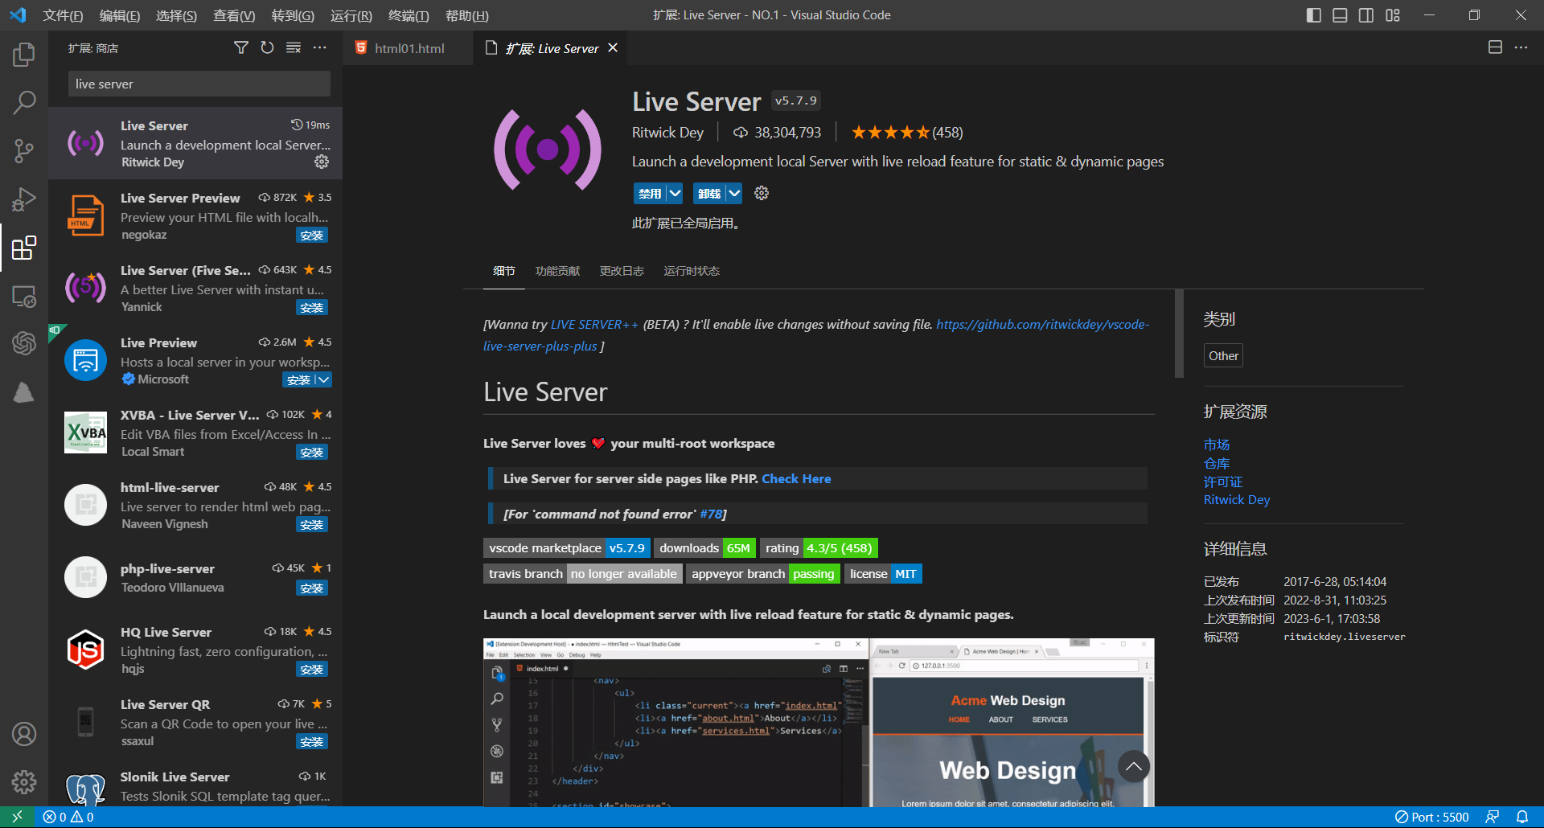
Task: Open the LIVE SERVER++ link
Action: point(594,324)
